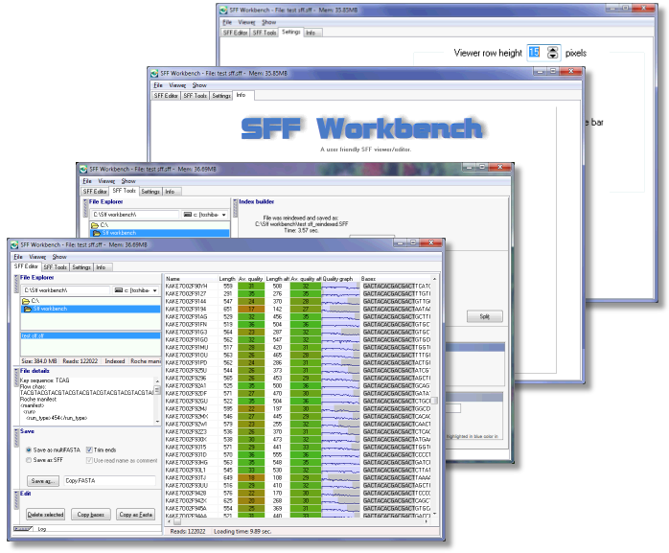Collapse the Save panel
This screenshot has height=553, width=669.
(16, 437)
